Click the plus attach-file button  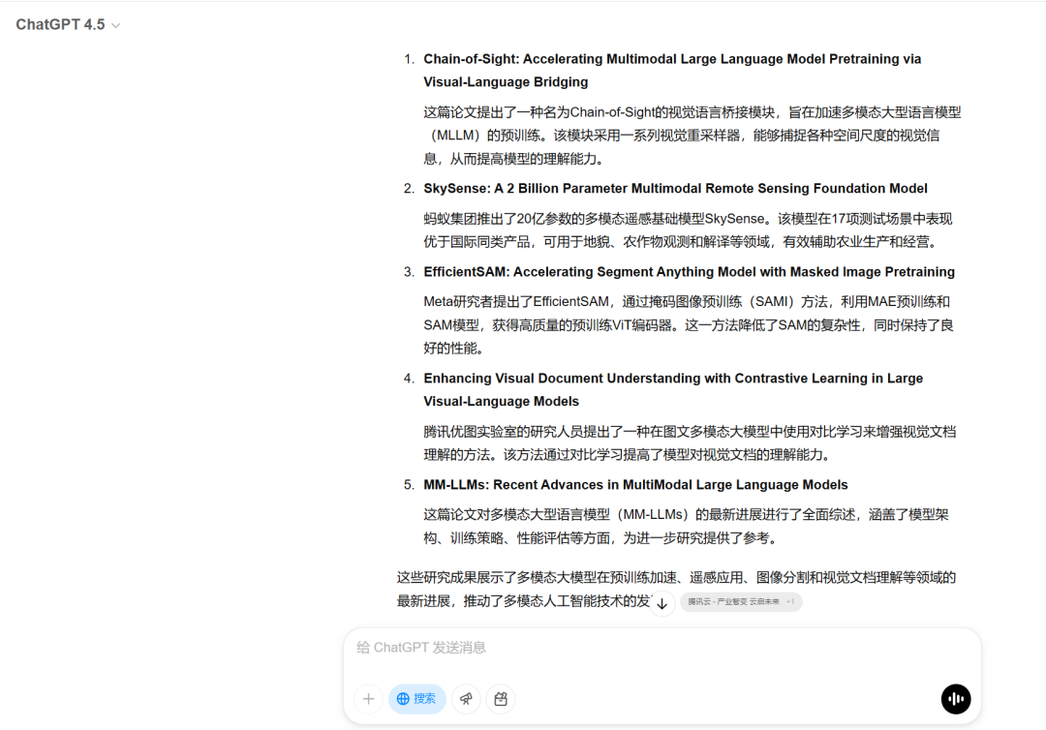point(368,699)
